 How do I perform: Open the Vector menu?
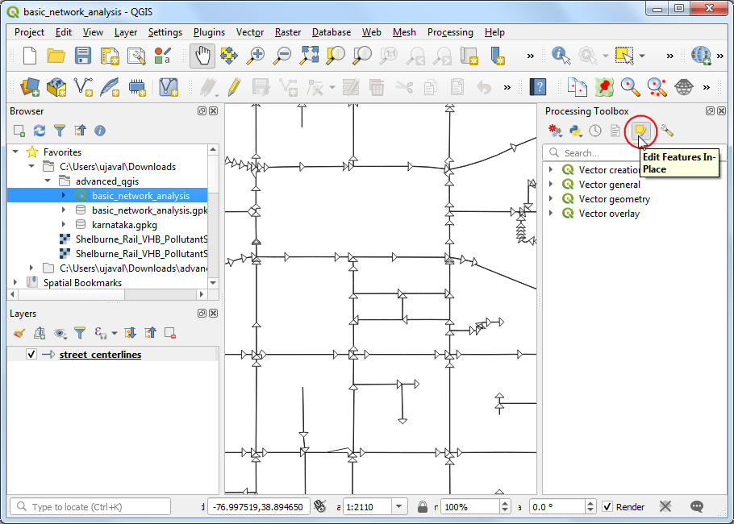[x=250, y=32]
